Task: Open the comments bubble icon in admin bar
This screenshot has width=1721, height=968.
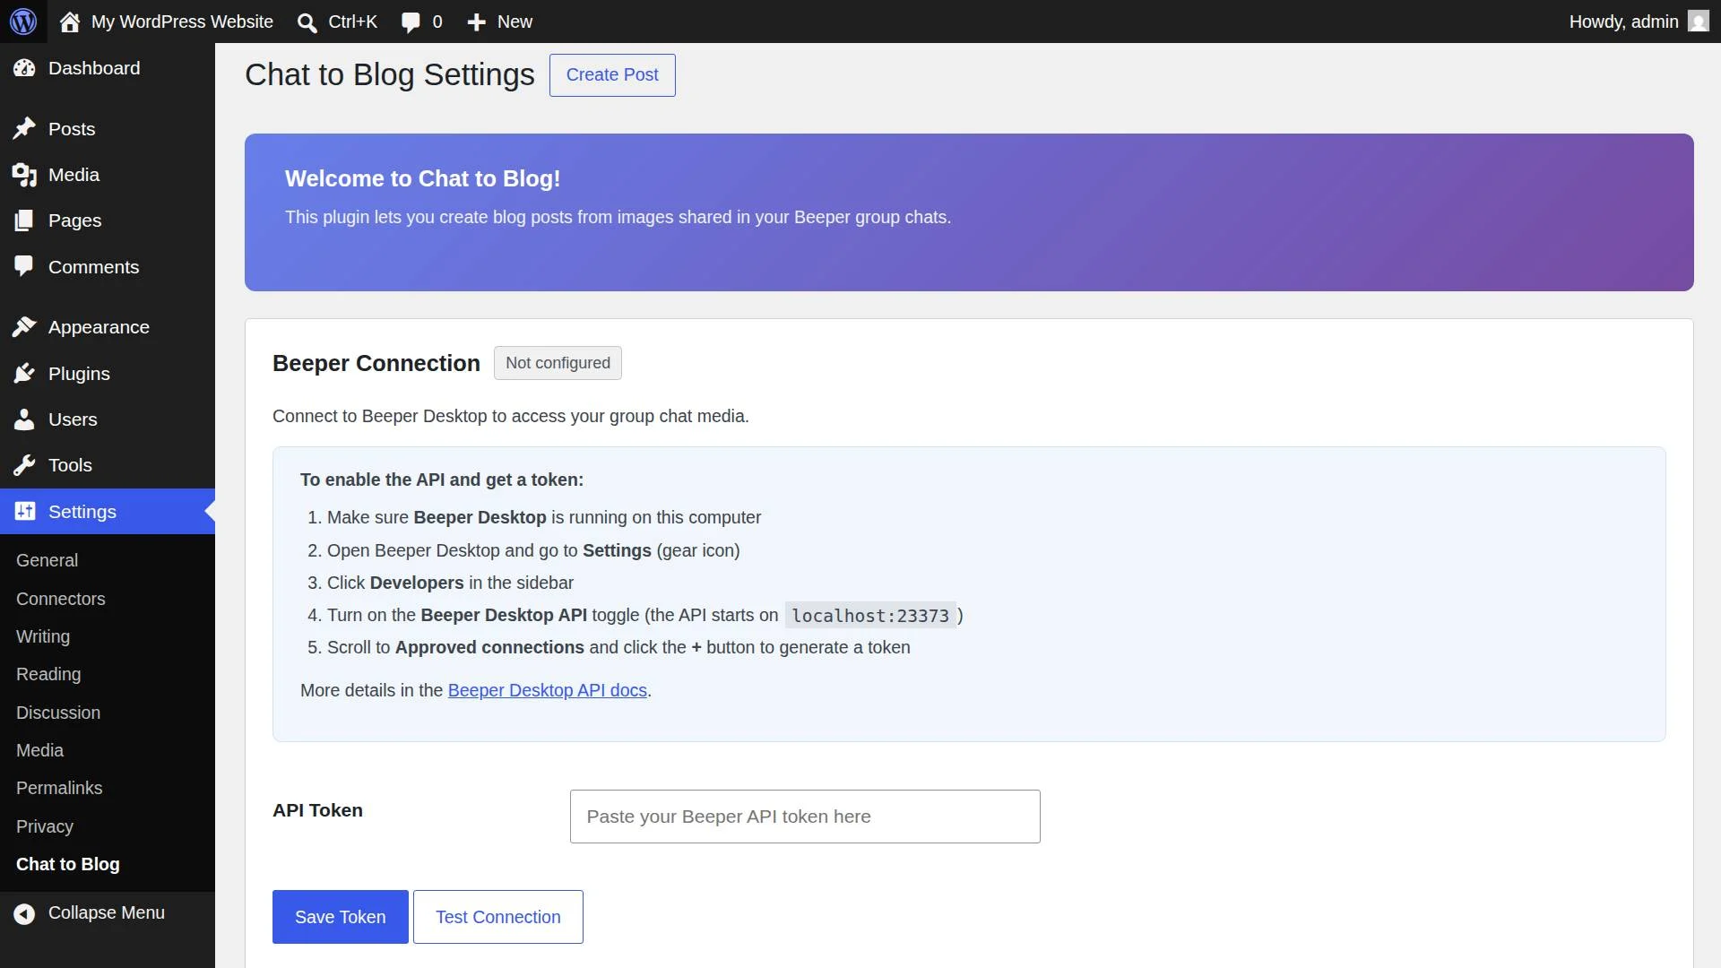Action: point(411,22)
